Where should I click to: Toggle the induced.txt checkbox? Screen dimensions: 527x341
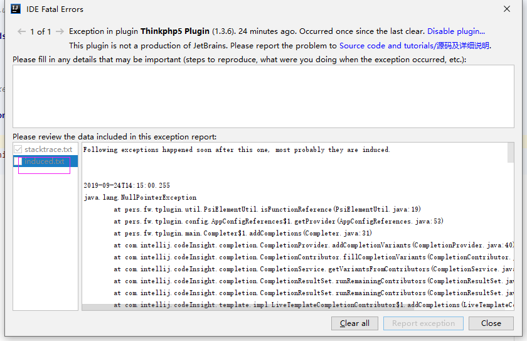coord(18,161)
